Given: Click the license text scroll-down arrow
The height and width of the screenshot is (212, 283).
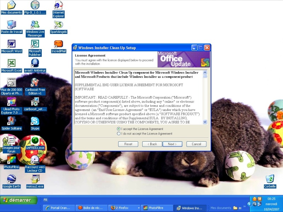Looking at the screenshot, I should pos(205,122).
